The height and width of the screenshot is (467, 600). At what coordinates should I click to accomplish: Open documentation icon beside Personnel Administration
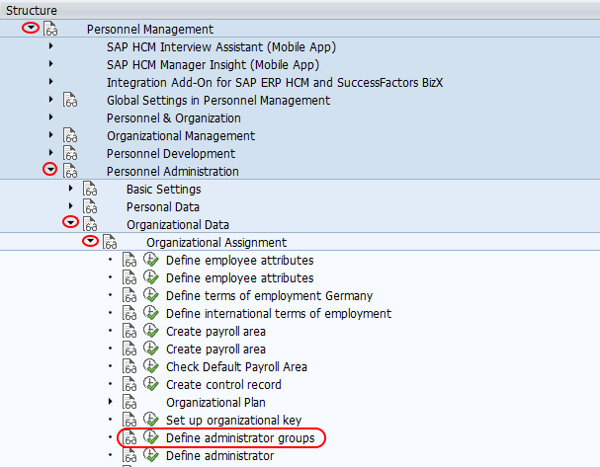click(x=70, y=171)
